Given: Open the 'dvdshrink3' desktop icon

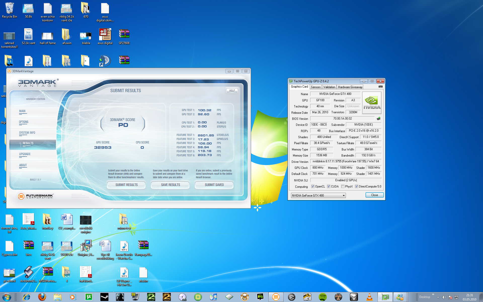Looking at the screenshot, I should click(28, 275).
